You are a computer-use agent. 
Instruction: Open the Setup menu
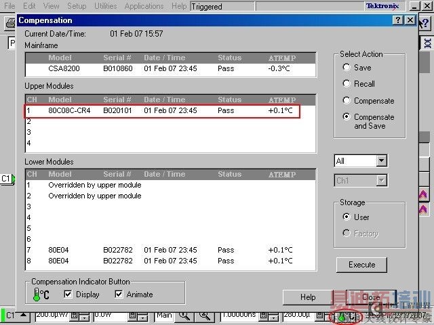point(77,6)
